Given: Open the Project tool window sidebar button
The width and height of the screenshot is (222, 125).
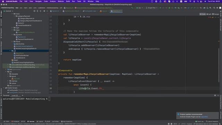Looking at the screenshot, I should coord(1,14).
